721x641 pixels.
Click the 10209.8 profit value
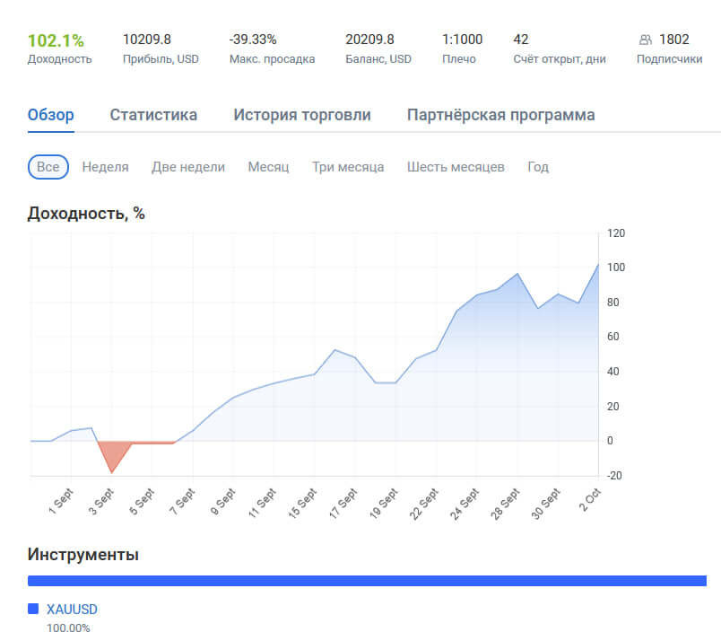[147, 40]
